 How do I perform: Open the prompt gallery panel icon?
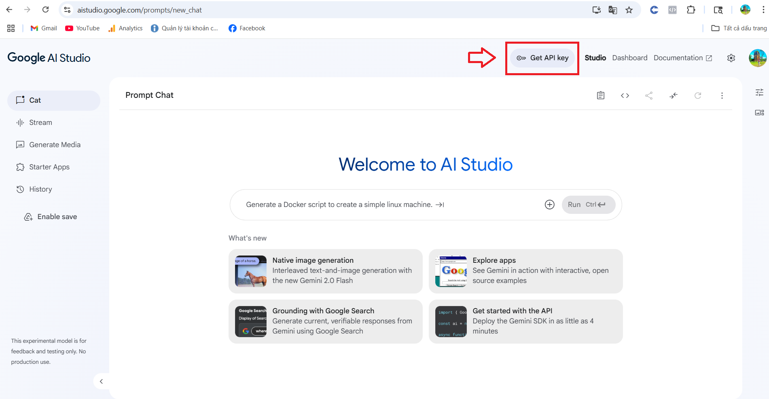[x=759, y=113]
